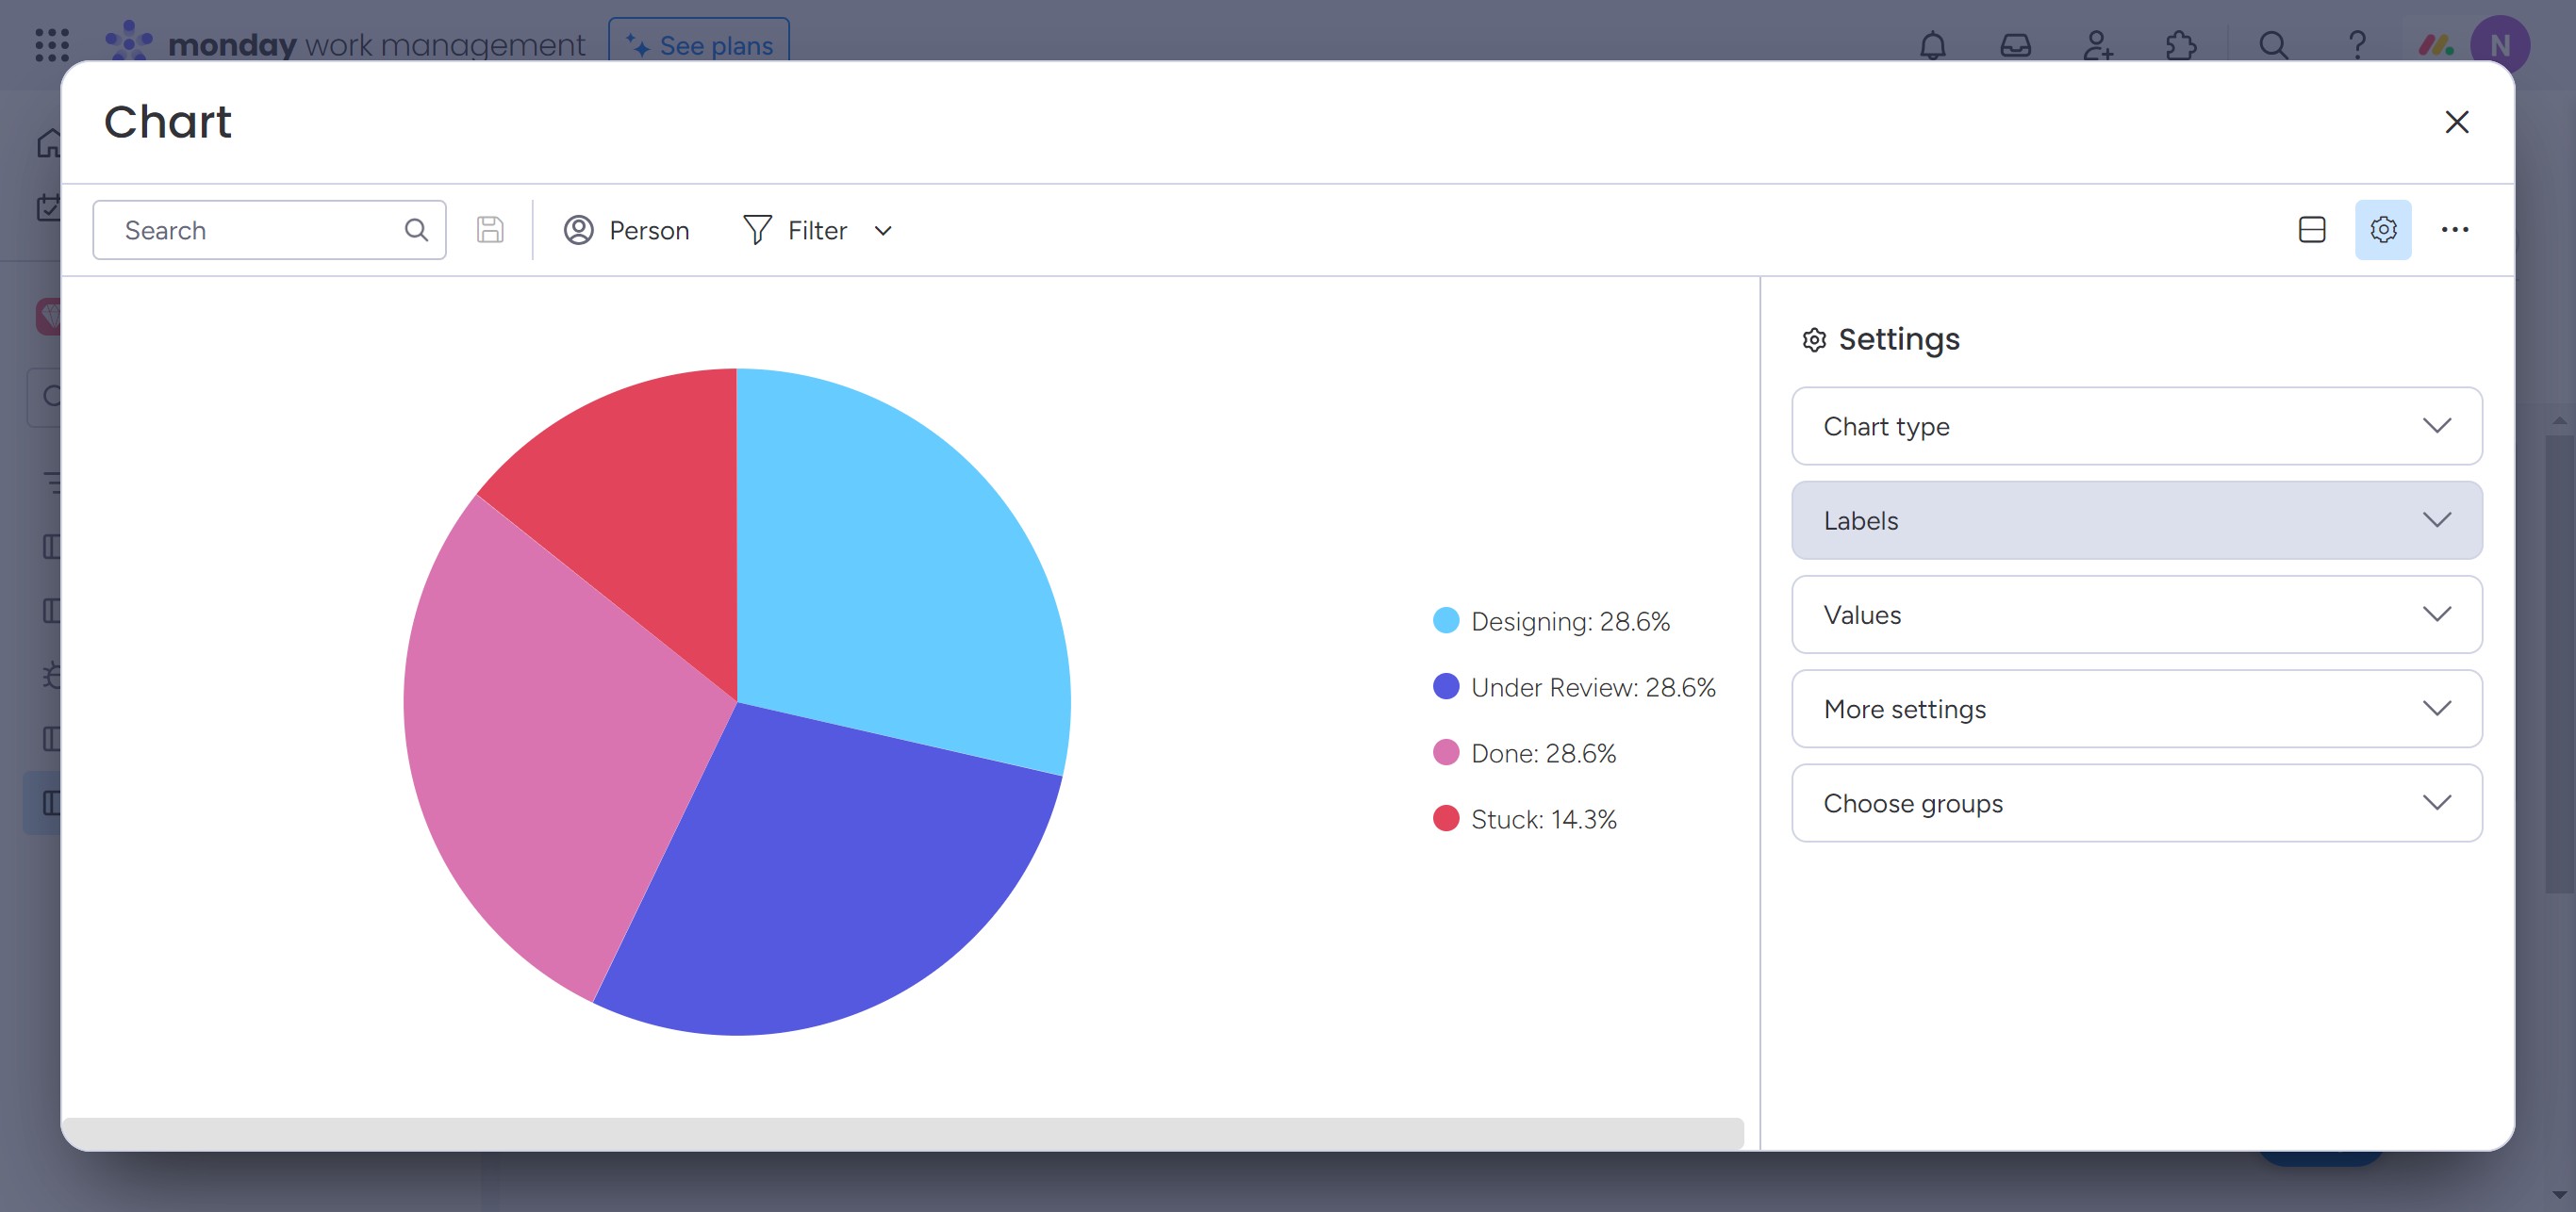Open the inbox tray icon

(x=2015, y=45)
